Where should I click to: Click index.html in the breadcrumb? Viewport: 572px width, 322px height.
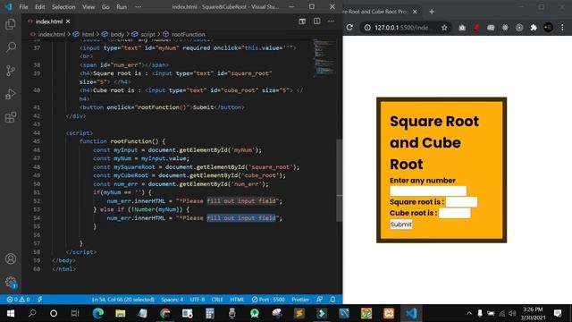tap(51, 34)
